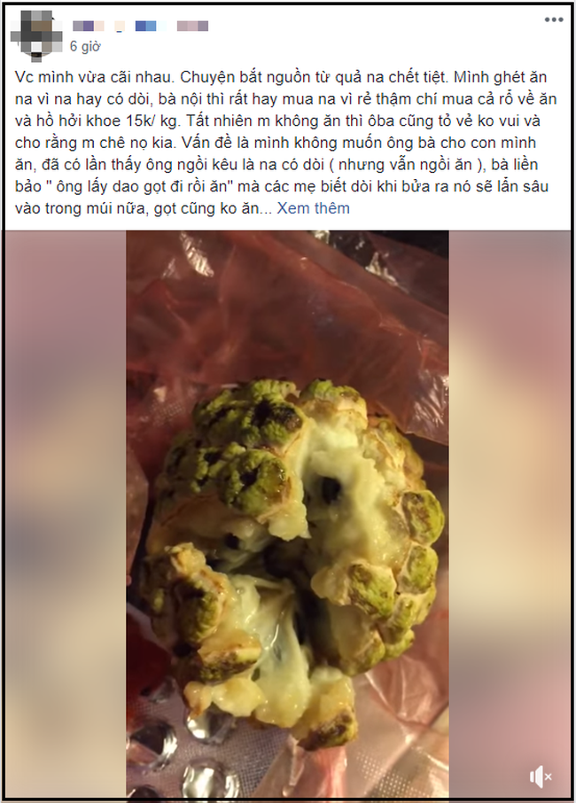Open the poster's blurred profile avatar
576x803 pixels.
coord(36,34)
